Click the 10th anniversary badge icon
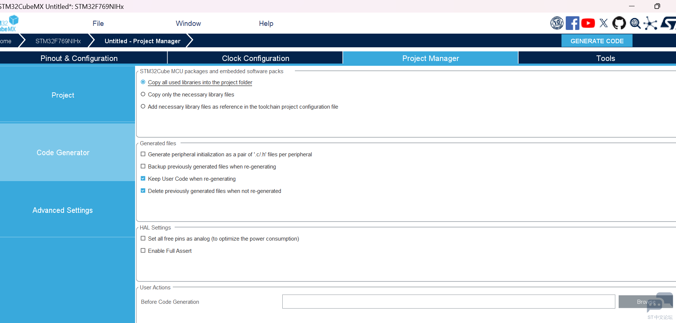 point(557,23)
